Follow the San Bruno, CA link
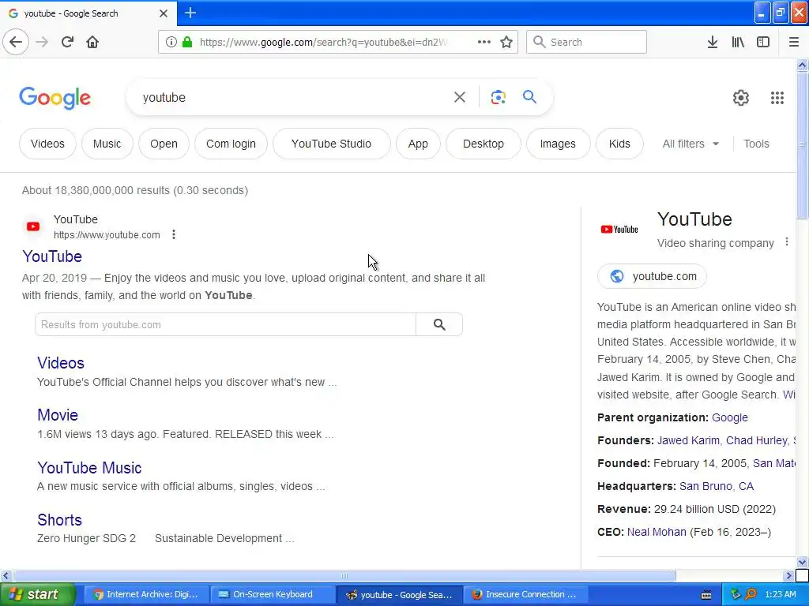This screenshot has width=809, height=606. click(716, 486)
